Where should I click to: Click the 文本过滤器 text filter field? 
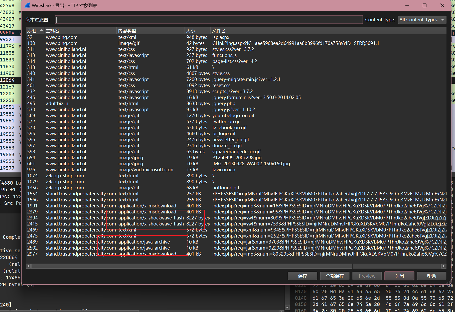click(x=209, y=20)
